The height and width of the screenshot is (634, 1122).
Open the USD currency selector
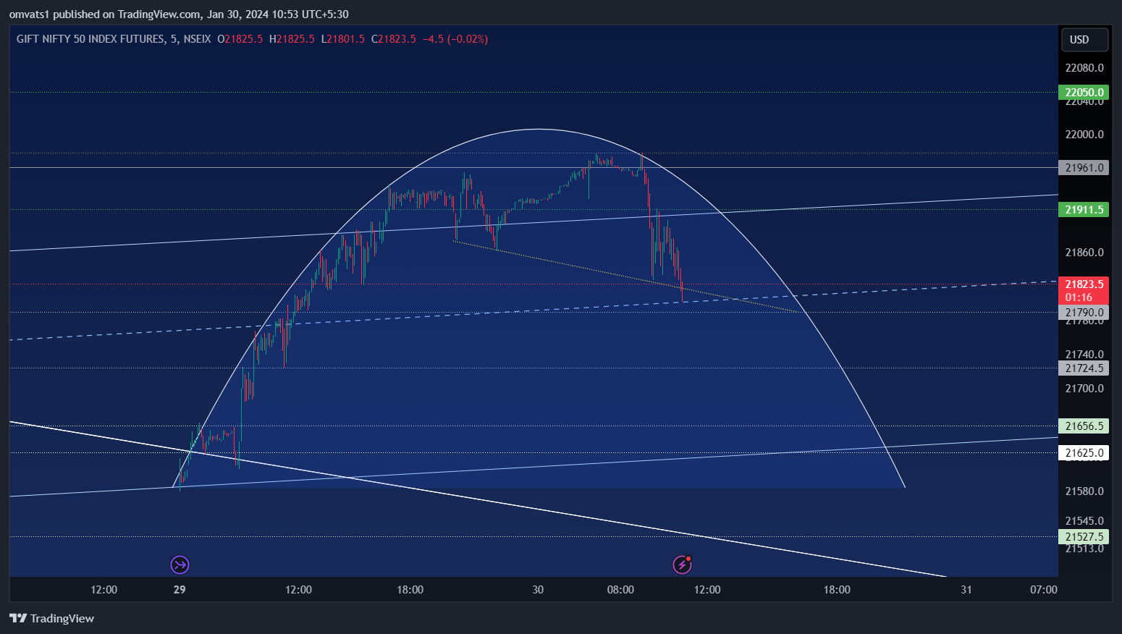(x=1084, y=40)
